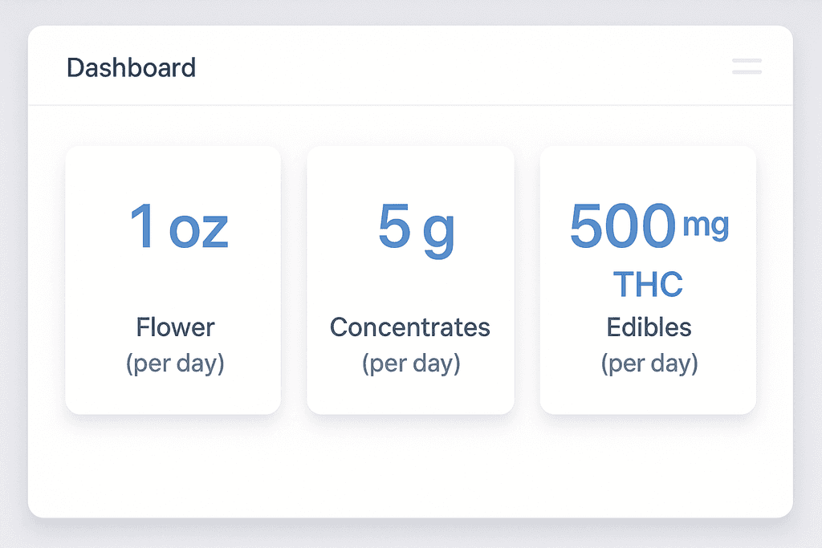Viewport: 822px width, 548px height.
Task: Click "(per day)" under Flower
Action: [175, 363]
